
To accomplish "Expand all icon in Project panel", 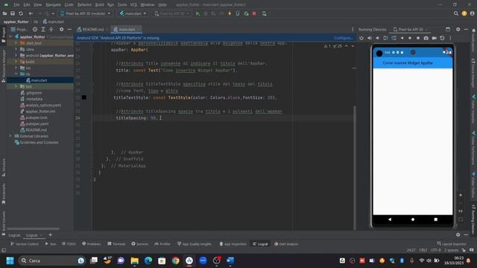I will pos(43,30).
